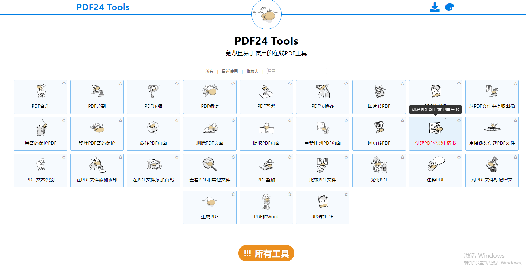This screenshot has width=526, height=266.
Task: Click the sheep mascot logo
Action: pyautogui.click(x=266, y=14)
